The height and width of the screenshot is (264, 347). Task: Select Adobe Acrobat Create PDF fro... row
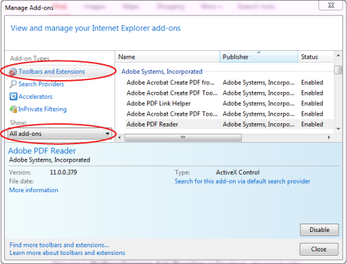(x=229, y=83)
